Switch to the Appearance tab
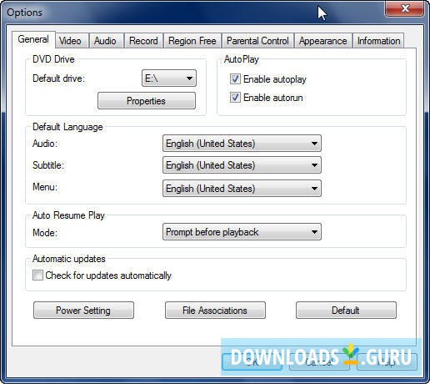The image size is (430, 384). tap(323, 41)
